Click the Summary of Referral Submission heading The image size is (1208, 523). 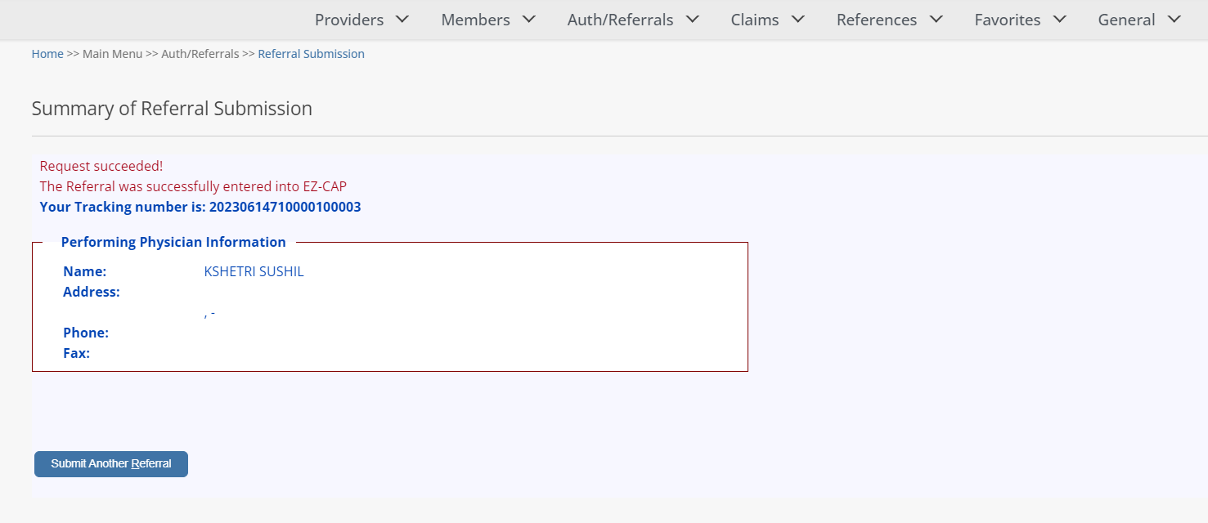click(x=172, y=109)
